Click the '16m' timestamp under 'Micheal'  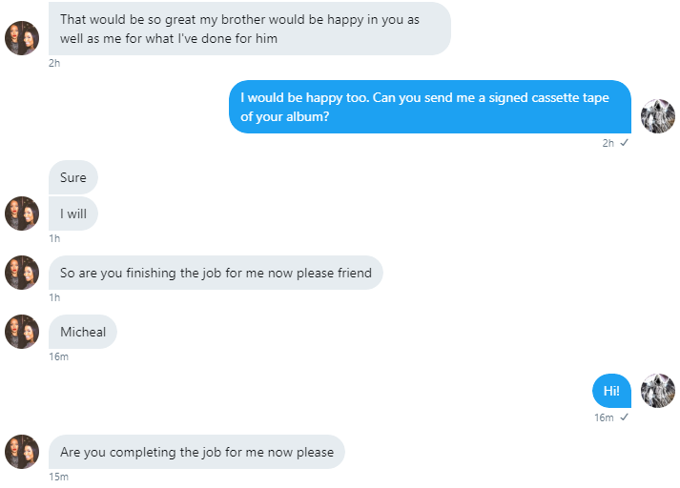58,356
